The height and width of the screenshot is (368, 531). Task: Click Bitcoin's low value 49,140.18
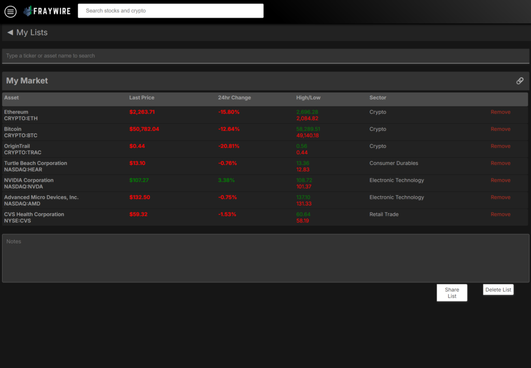coord(308,135)
